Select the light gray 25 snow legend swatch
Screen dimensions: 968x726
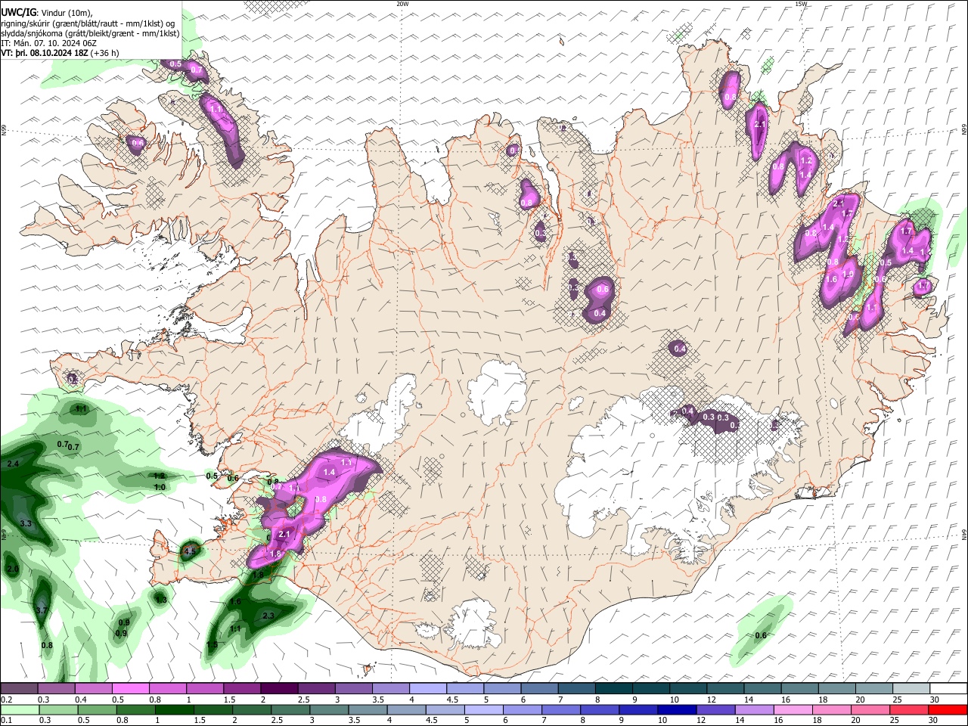tap(911, 689)
